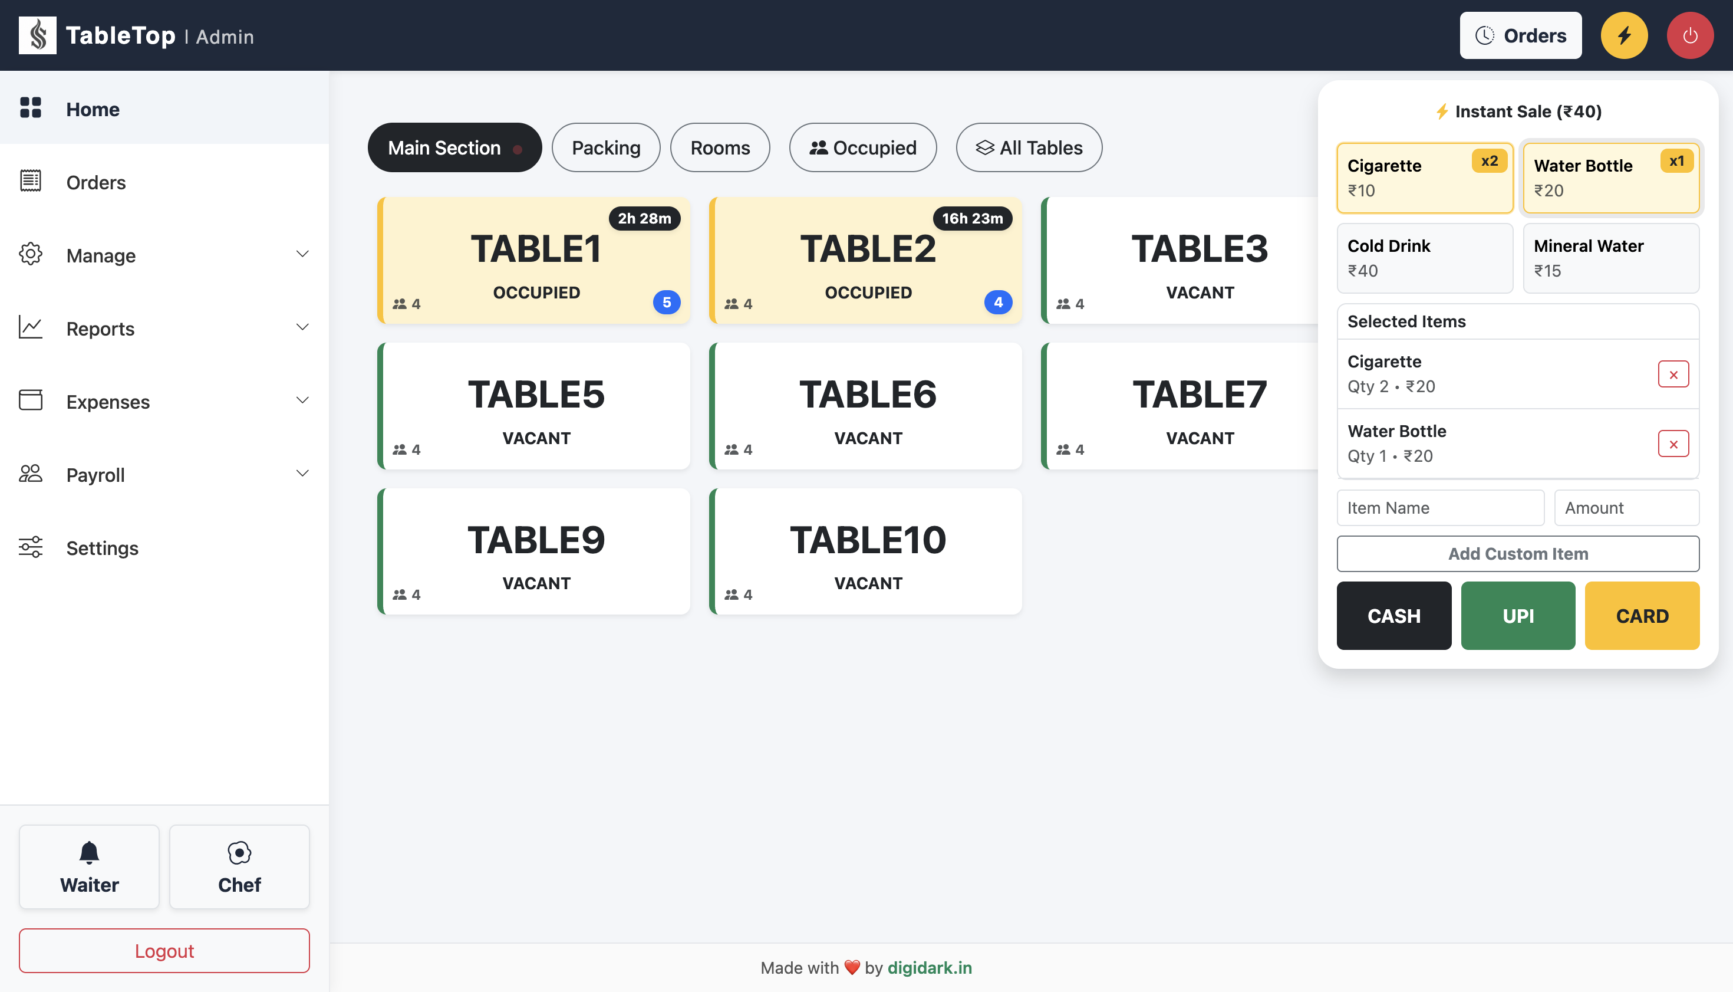Toggle Cold Drink quick sale item
Image resolution: width=1733 pixels, height=992 pixels.
point(1425,258)
